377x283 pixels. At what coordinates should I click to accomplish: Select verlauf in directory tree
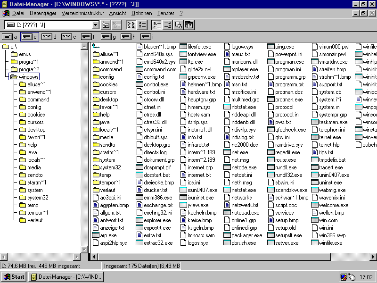31,220
